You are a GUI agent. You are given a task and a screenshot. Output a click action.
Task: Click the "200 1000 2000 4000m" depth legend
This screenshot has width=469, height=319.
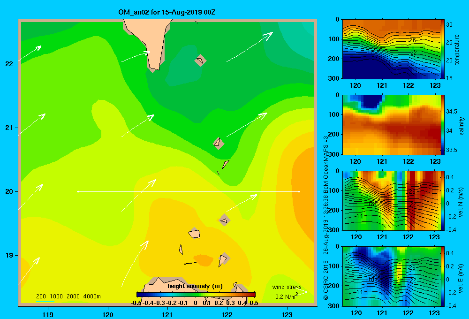68,296
